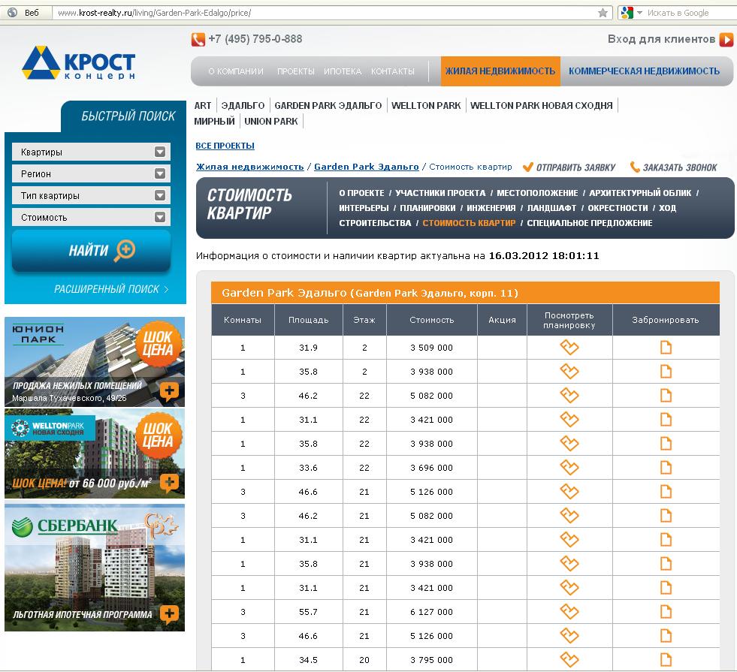
Task: Open the search engine selector arrow
Action: pos(639,13)
